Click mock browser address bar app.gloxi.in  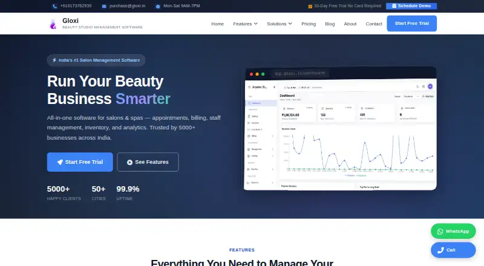299,73
